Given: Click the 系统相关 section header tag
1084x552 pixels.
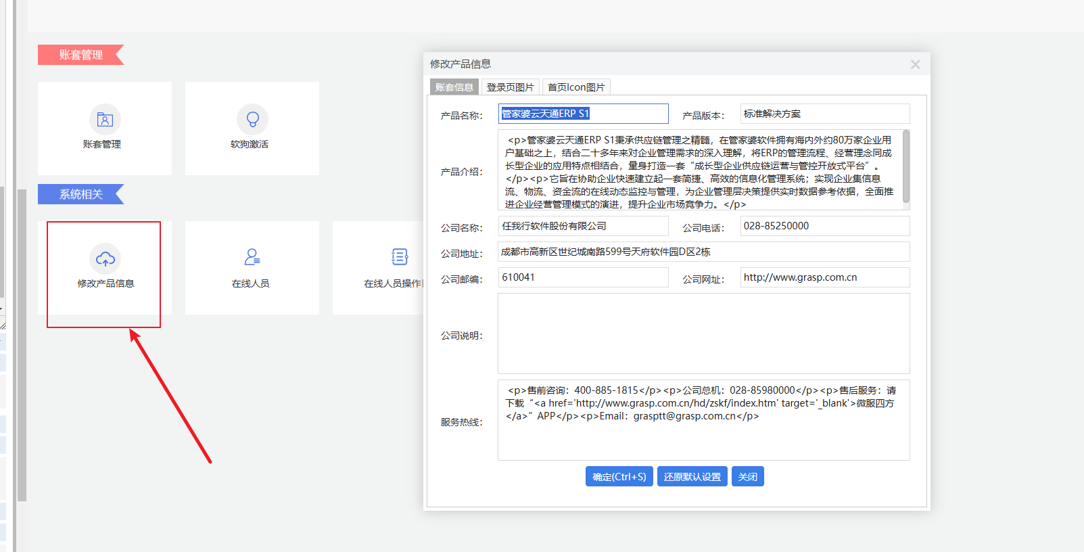Looking at the screenshot, I should (x=80, y=194).
